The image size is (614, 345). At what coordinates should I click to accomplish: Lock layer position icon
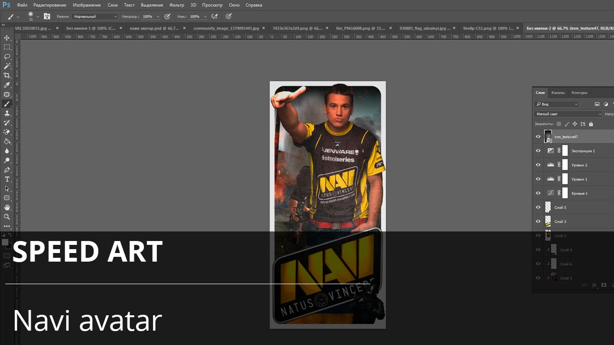pyautogui.click(x=575, y=124)
